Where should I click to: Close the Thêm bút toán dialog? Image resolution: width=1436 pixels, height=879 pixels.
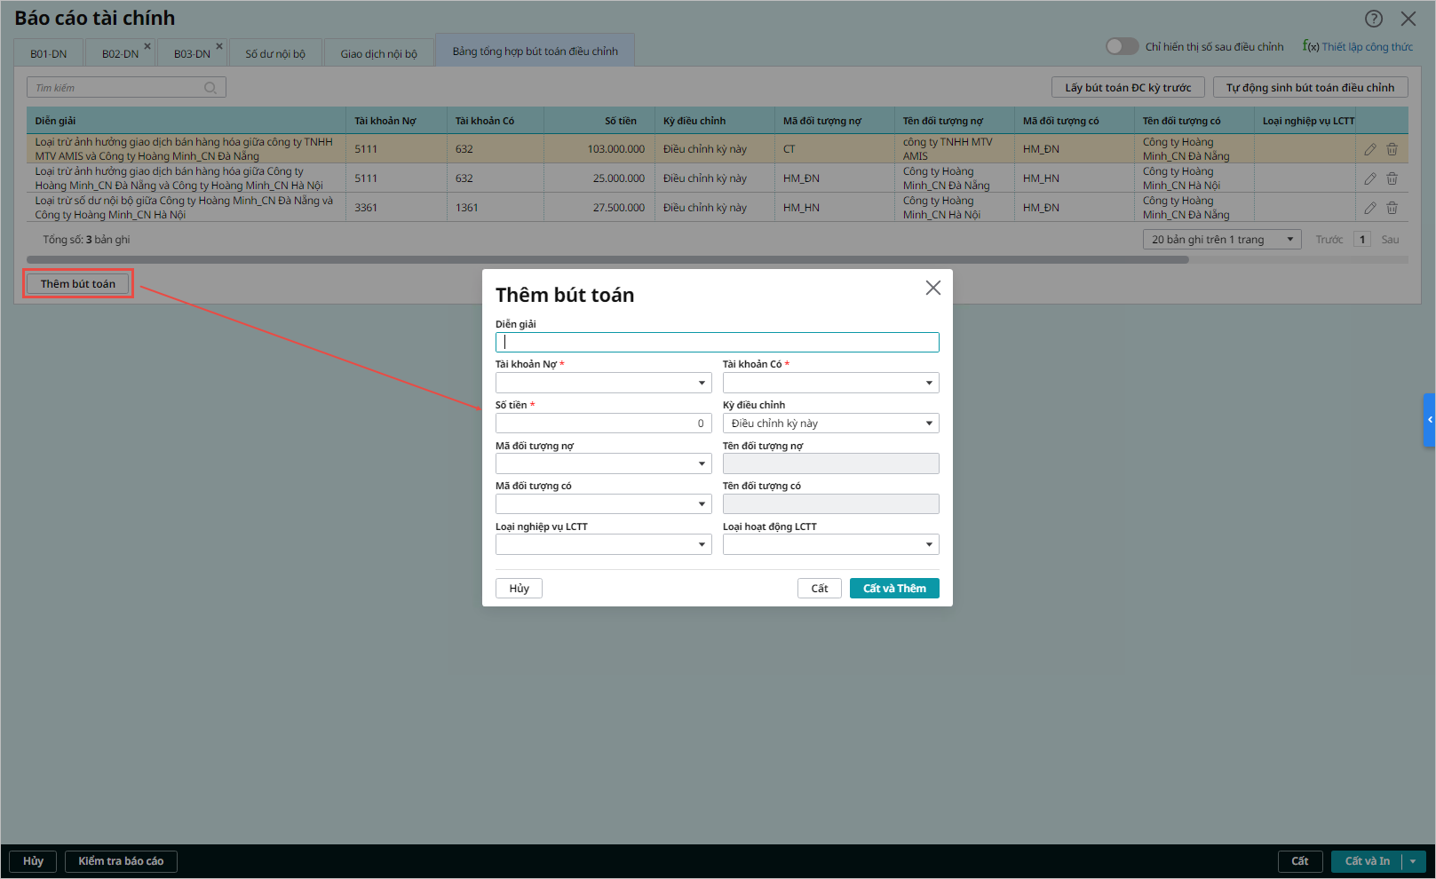click(932, 288)
